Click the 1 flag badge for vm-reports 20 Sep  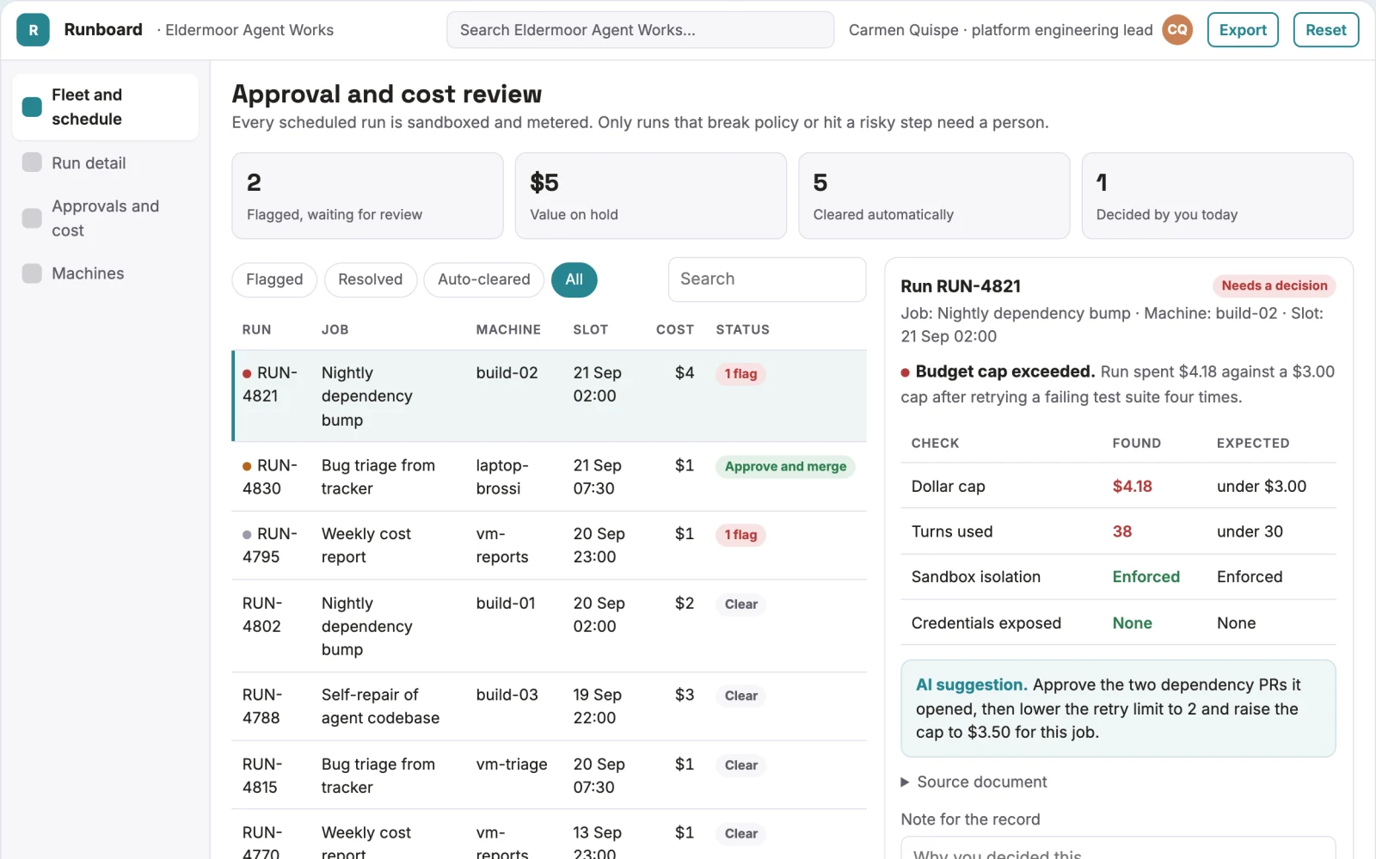(740, 535)
